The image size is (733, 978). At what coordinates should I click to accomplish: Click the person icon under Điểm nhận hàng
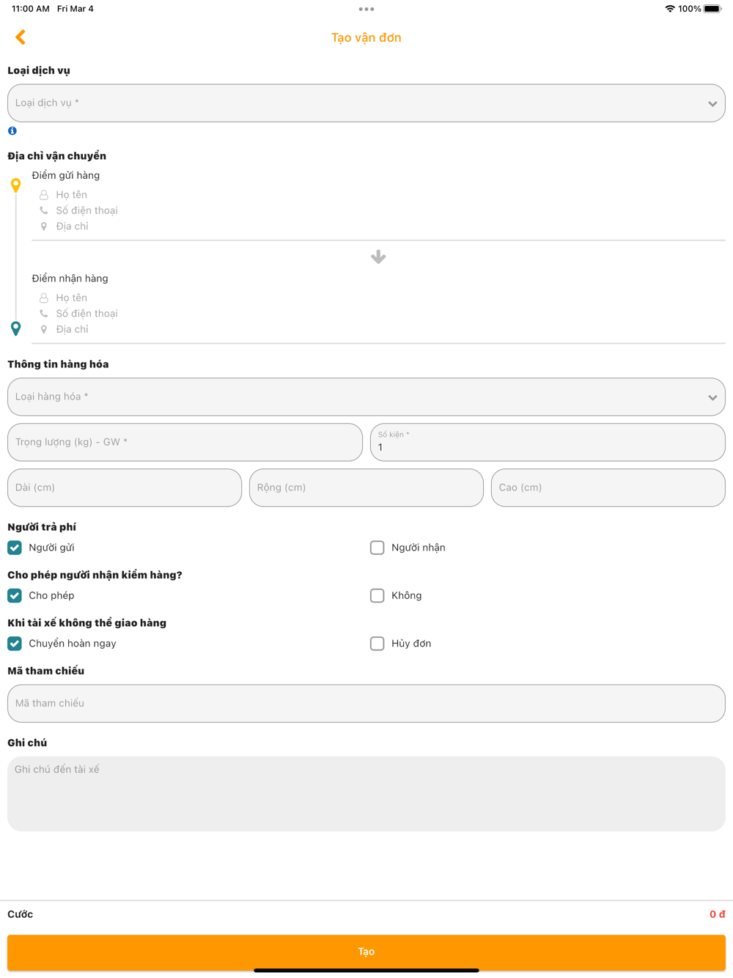[44, 298]
